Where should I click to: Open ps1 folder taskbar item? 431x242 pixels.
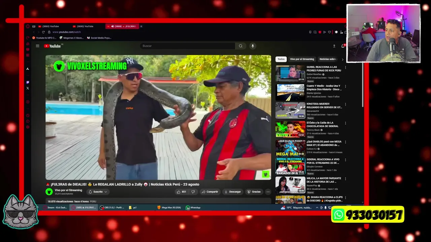133,208
